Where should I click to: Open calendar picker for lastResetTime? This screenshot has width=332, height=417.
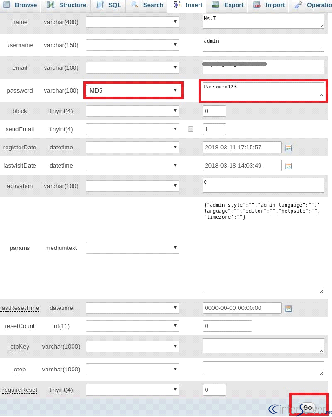point(288,309)
